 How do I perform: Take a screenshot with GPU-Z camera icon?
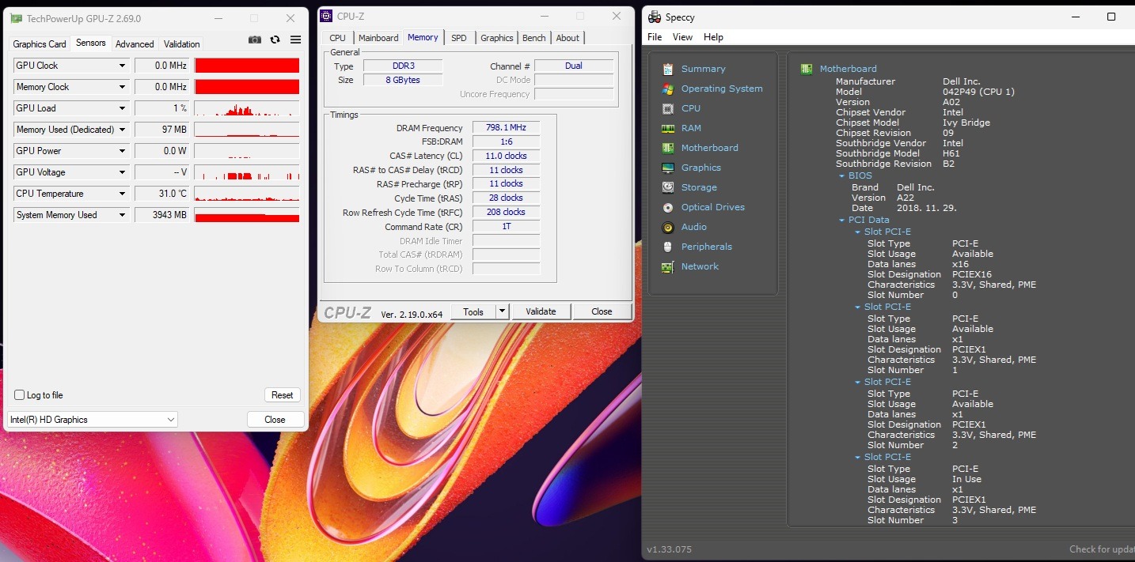tap(255, 40)
